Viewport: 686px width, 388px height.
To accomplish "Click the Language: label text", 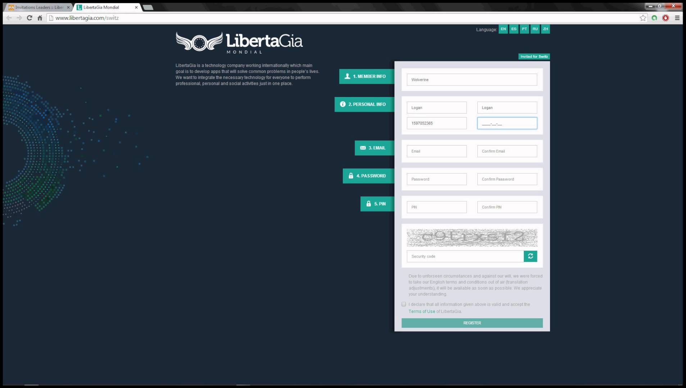I will point(486,29).
